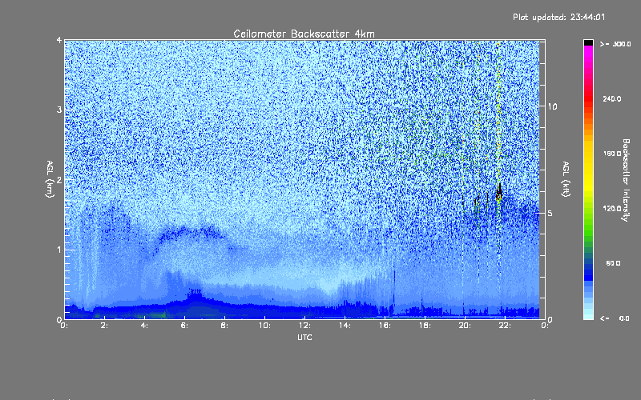This screenshot has height=400, width=641.
Task: Click the '4:' UTC tick label
Action: pos(144,326)
